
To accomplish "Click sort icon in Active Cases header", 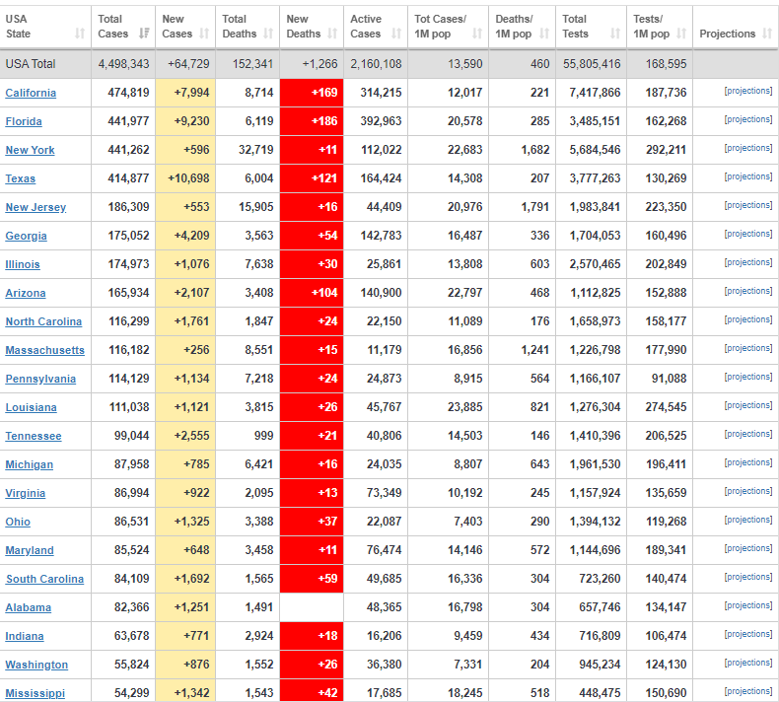I will (x=396, y=34).
